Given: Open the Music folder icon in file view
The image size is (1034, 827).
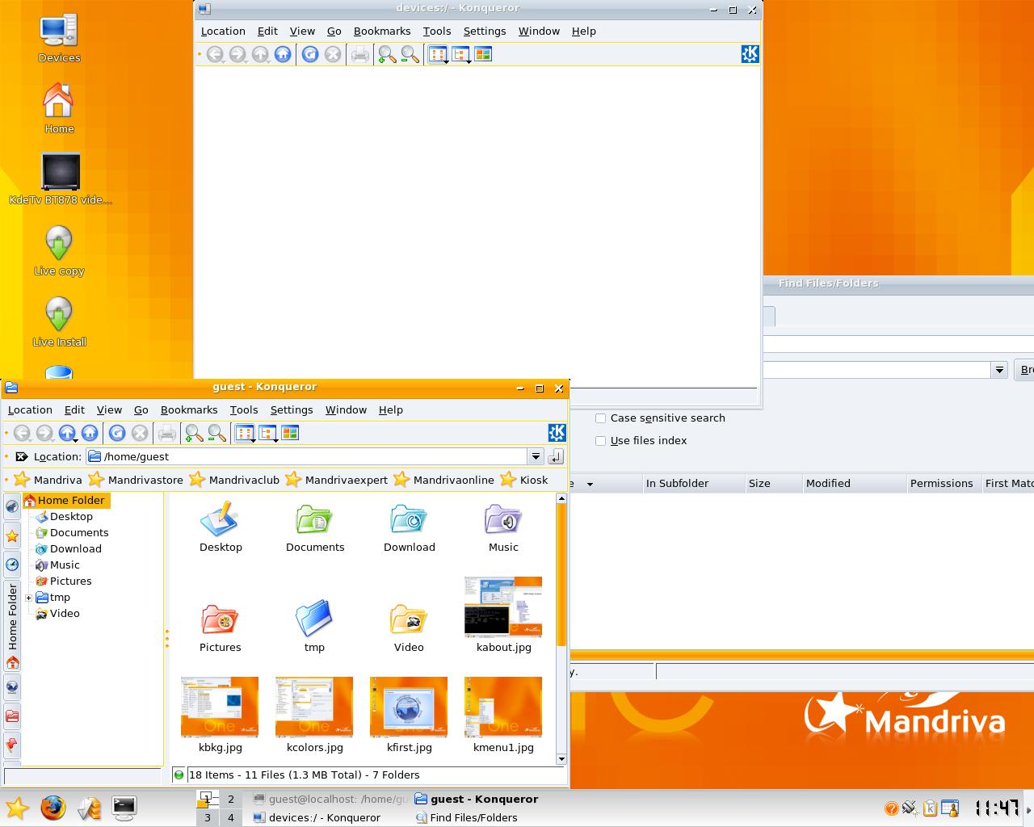Looking at the screenshot, I should click(503, 519).
